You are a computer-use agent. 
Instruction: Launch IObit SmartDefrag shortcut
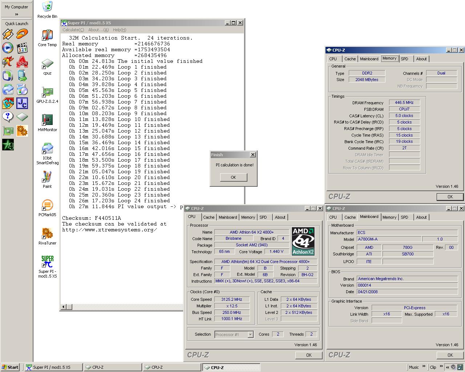pos(47,154)
